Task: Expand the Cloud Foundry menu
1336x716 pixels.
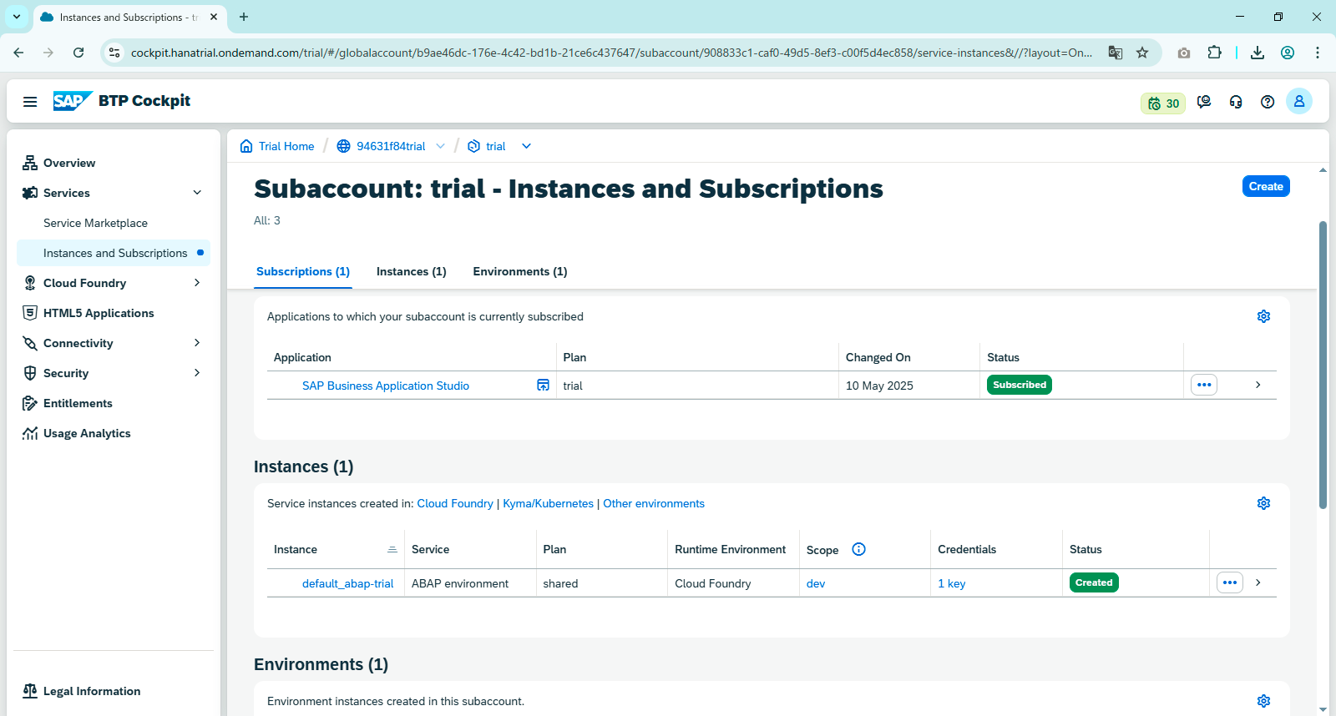Action: pos(197,283)
